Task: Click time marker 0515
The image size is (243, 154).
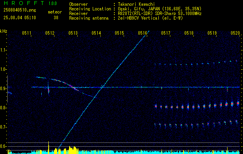Action: [119, 33]
